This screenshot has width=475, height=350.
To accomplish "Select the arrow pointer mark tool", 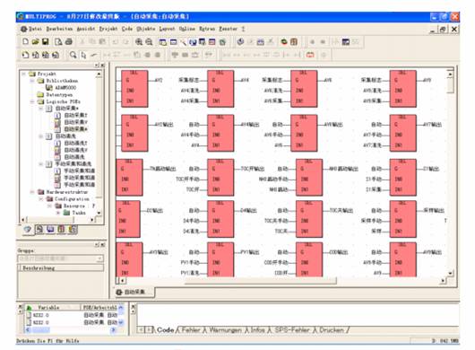I will coord(83,55).
